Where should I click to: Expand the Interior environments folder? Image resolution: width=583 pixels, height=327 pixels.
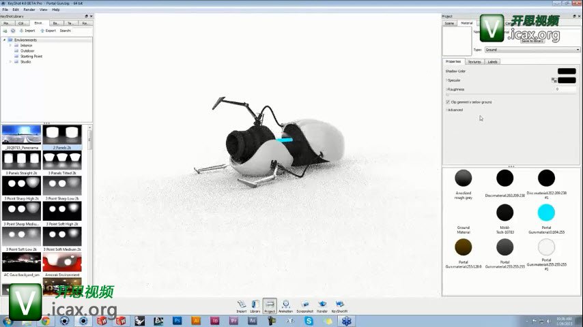point(11,46)
